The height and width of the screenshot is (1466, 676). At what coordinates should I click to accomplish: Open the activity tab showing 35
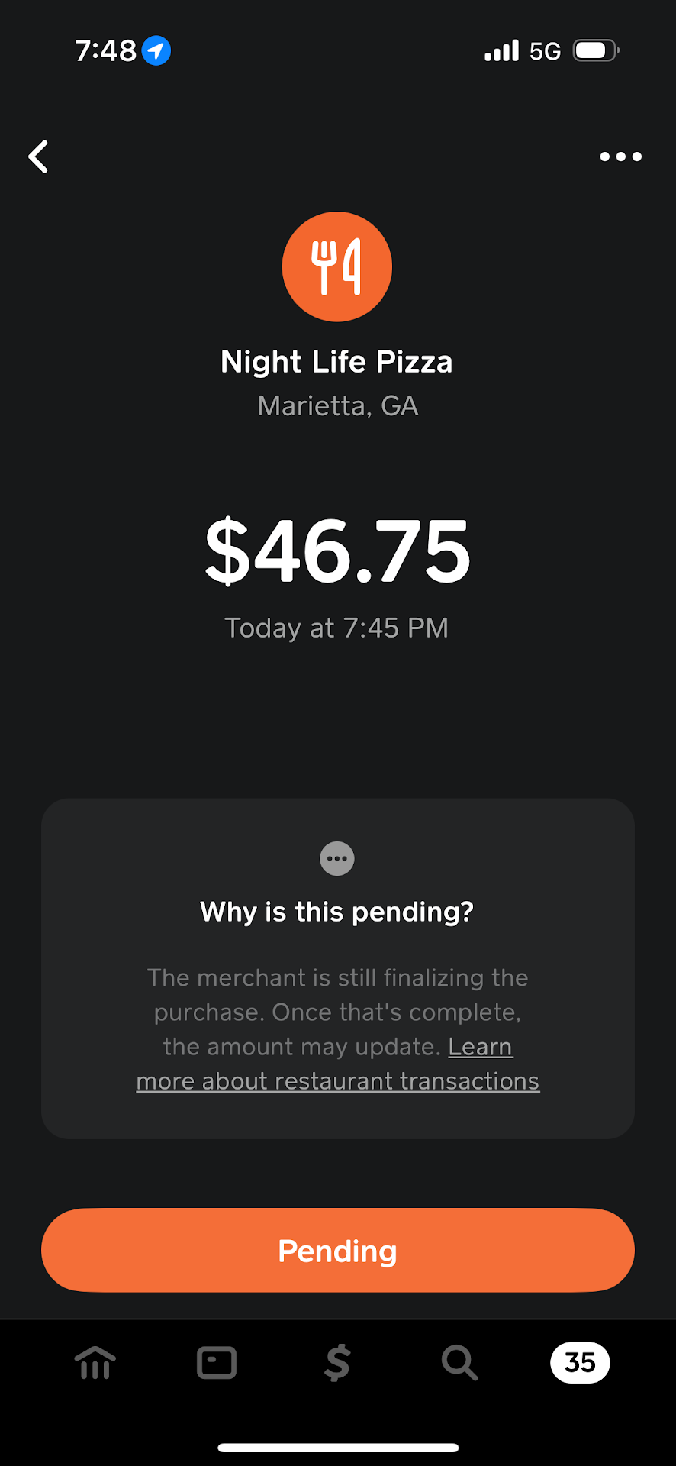pos(580,1362)
